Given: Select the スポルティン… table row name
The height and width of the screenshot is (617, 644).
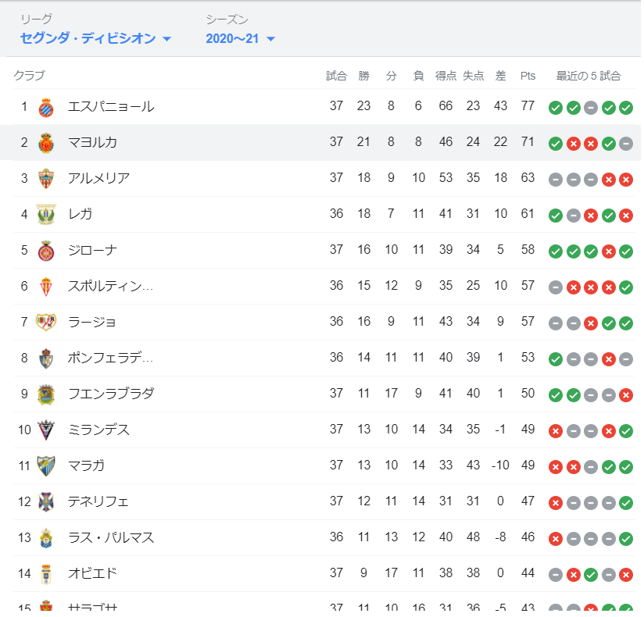Looking at the screenshot, I should point(110,286).
